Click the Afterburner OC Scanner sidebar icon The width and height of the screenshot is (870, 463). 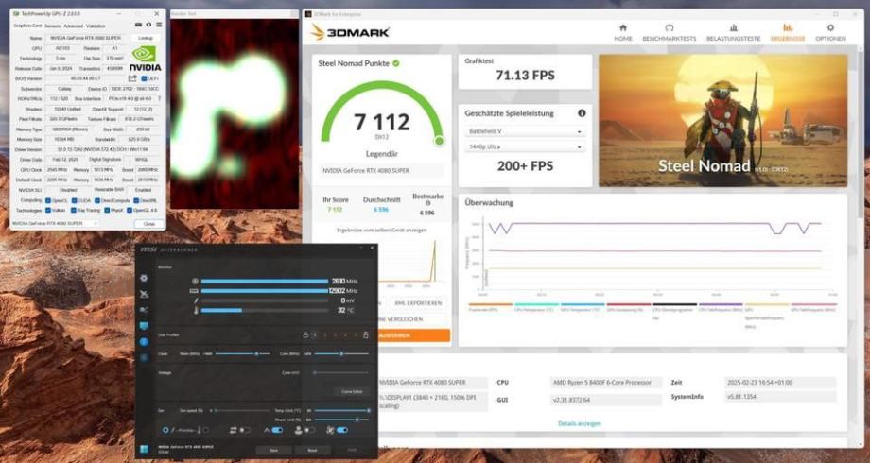click(145, 295)
